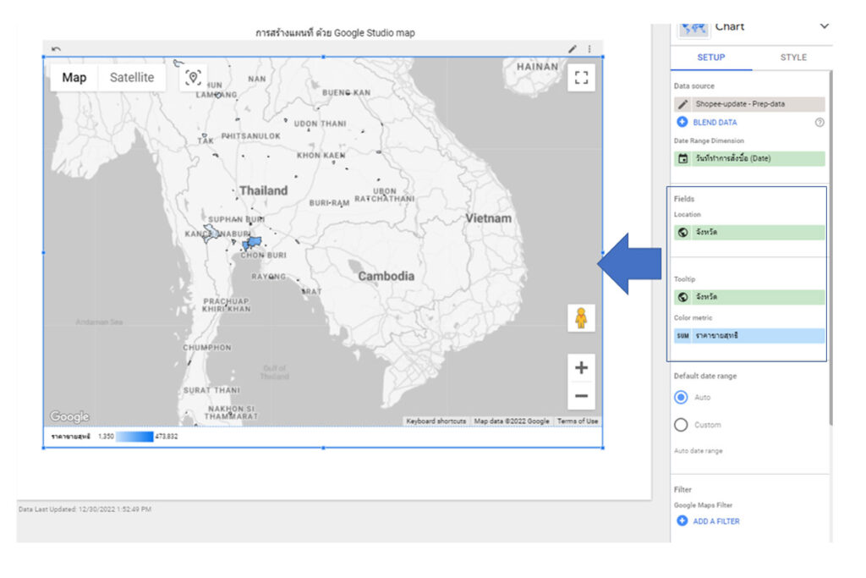This screenshot has width=866, height=578.
Task: Click the ADD A FILTER plus icon
Action: click(682, 520)
